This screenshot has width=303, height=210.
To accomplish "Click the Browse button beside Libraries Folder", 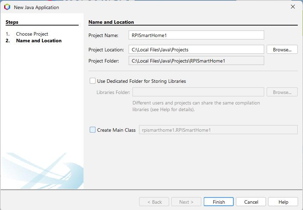I will 282,92.
